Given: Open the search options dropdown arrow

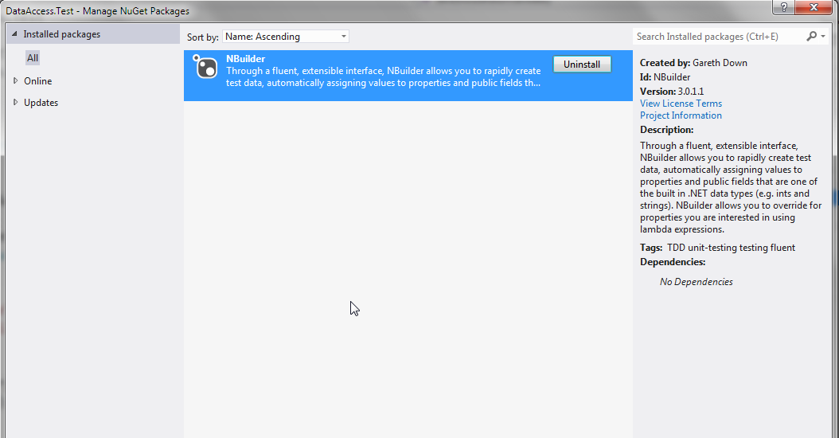Looking at the screenshot, I should pyautogui.click(x=823, y=37).
